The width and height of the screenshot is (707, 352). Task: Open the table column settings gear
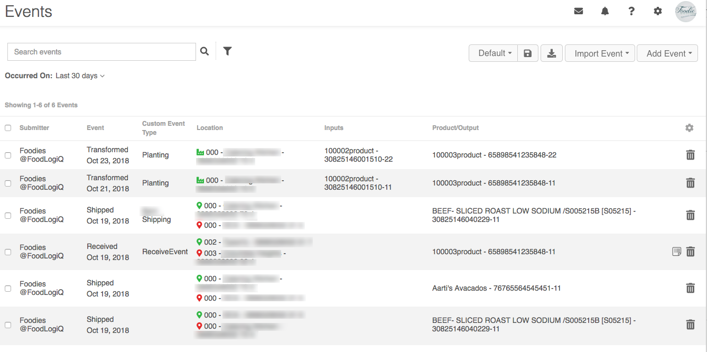tap(689, 128)
